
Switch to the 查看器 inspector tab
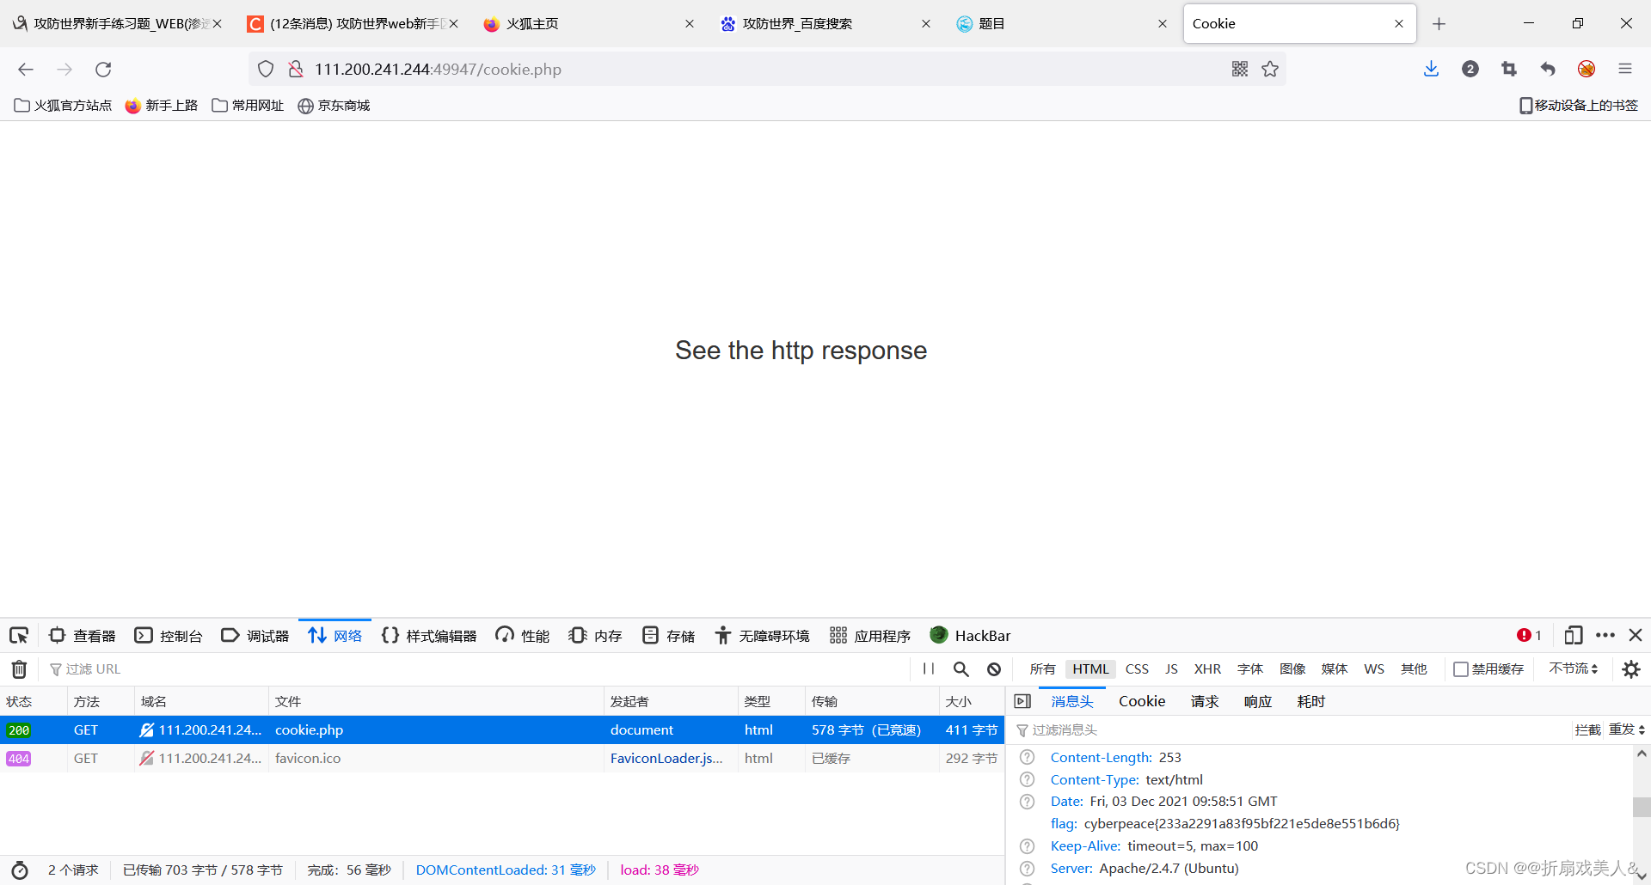(83, 636)
